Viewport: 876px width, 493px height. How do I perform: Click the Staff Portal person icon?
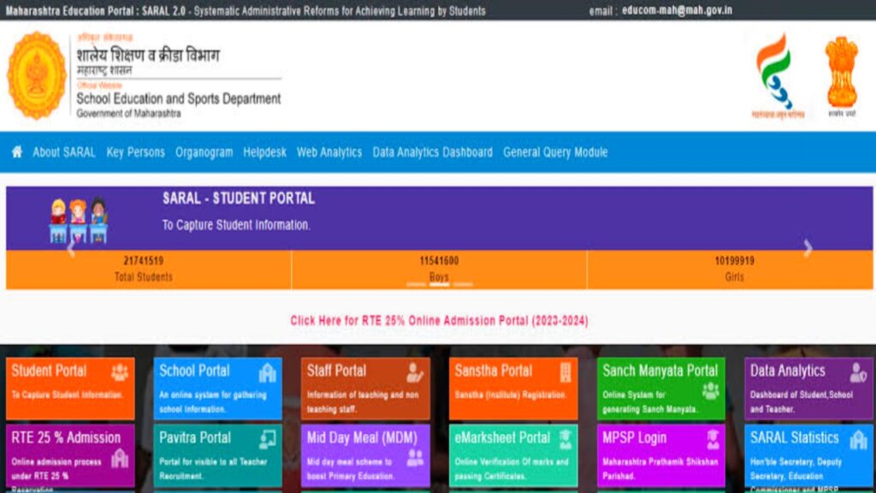pyautogui.click(x=415, y=372)
